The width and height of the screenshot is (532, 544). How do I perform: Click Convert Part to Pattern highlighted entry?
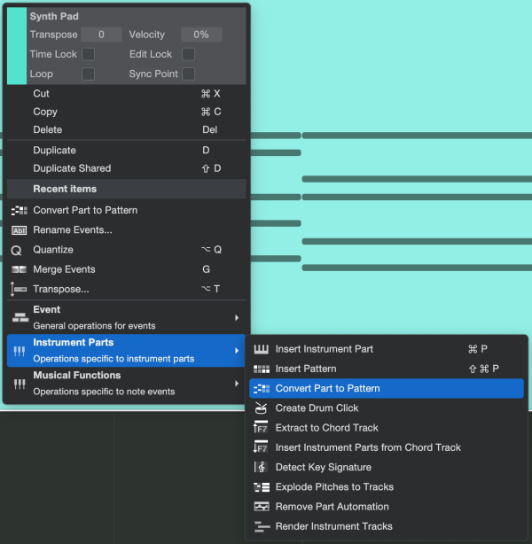pos(387,389)
